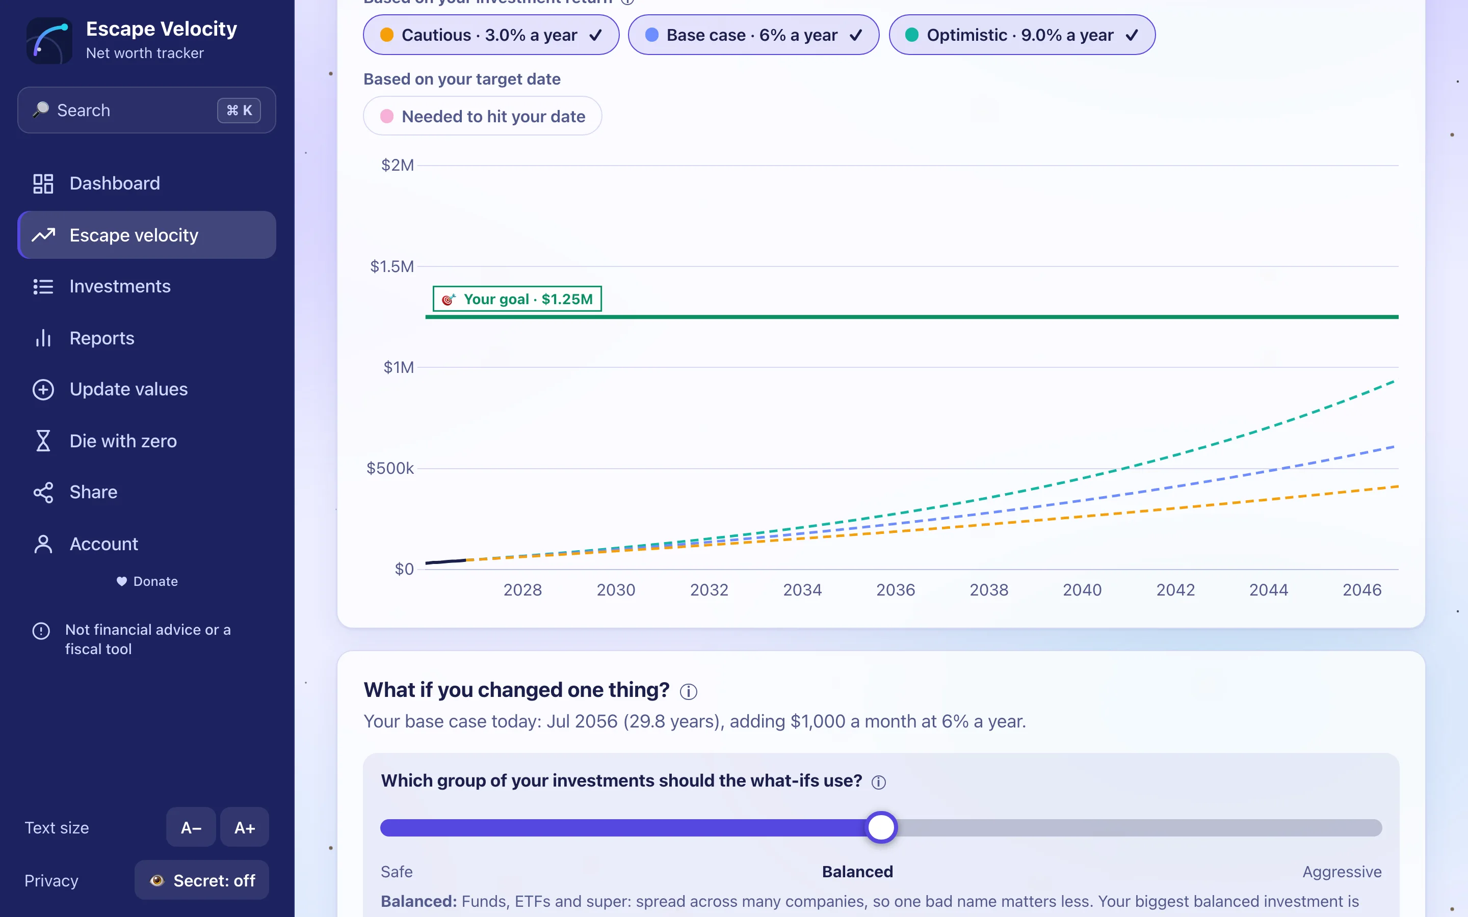Select the Update values menu item

[x=147, y=389]
